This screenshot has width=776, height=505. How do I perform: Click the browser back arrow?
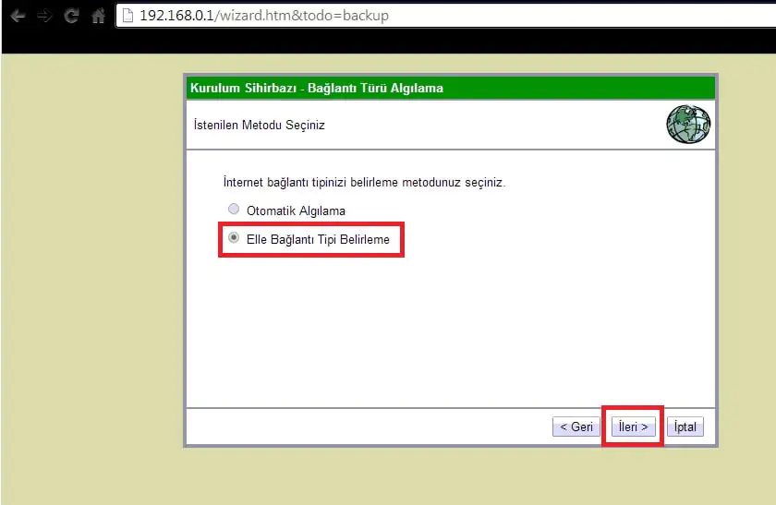18,17
